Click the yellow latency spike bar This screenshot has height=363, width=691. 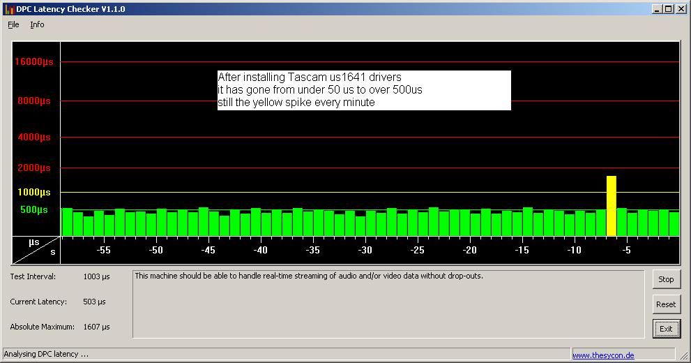pyautogui.click(x=612, y=206)
